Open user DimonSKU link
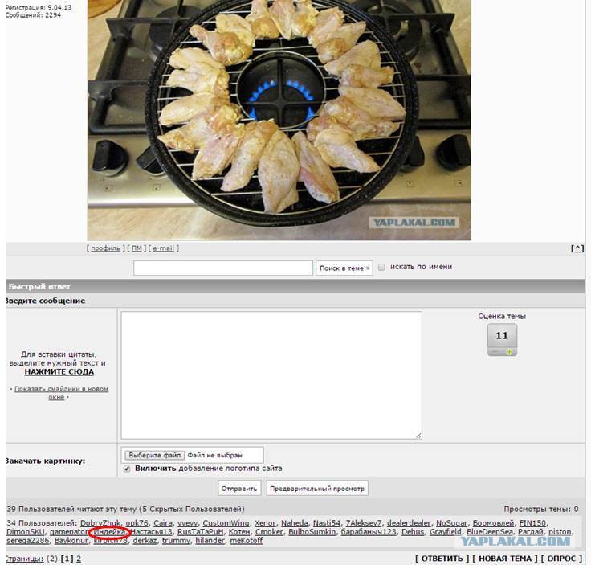 (x=25, y=532)
